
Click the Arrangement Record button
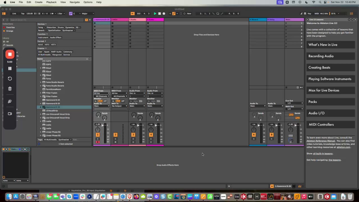(x=164, y=13)
